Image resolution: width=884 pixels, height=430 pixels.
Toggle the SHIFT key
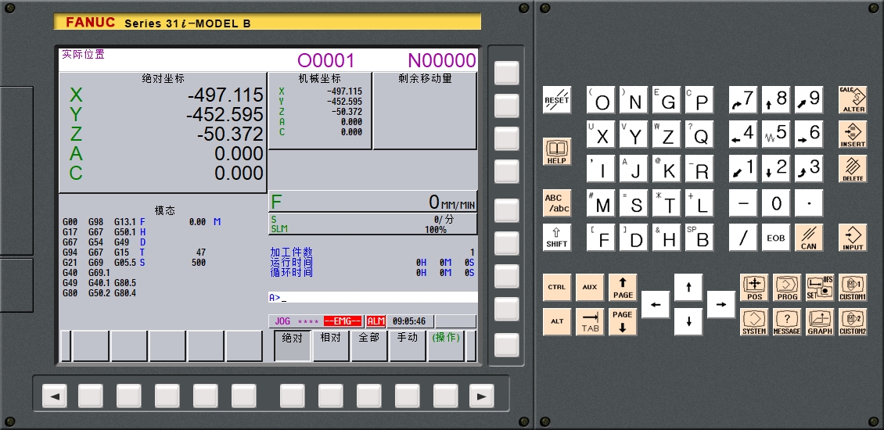click(557, 237)
